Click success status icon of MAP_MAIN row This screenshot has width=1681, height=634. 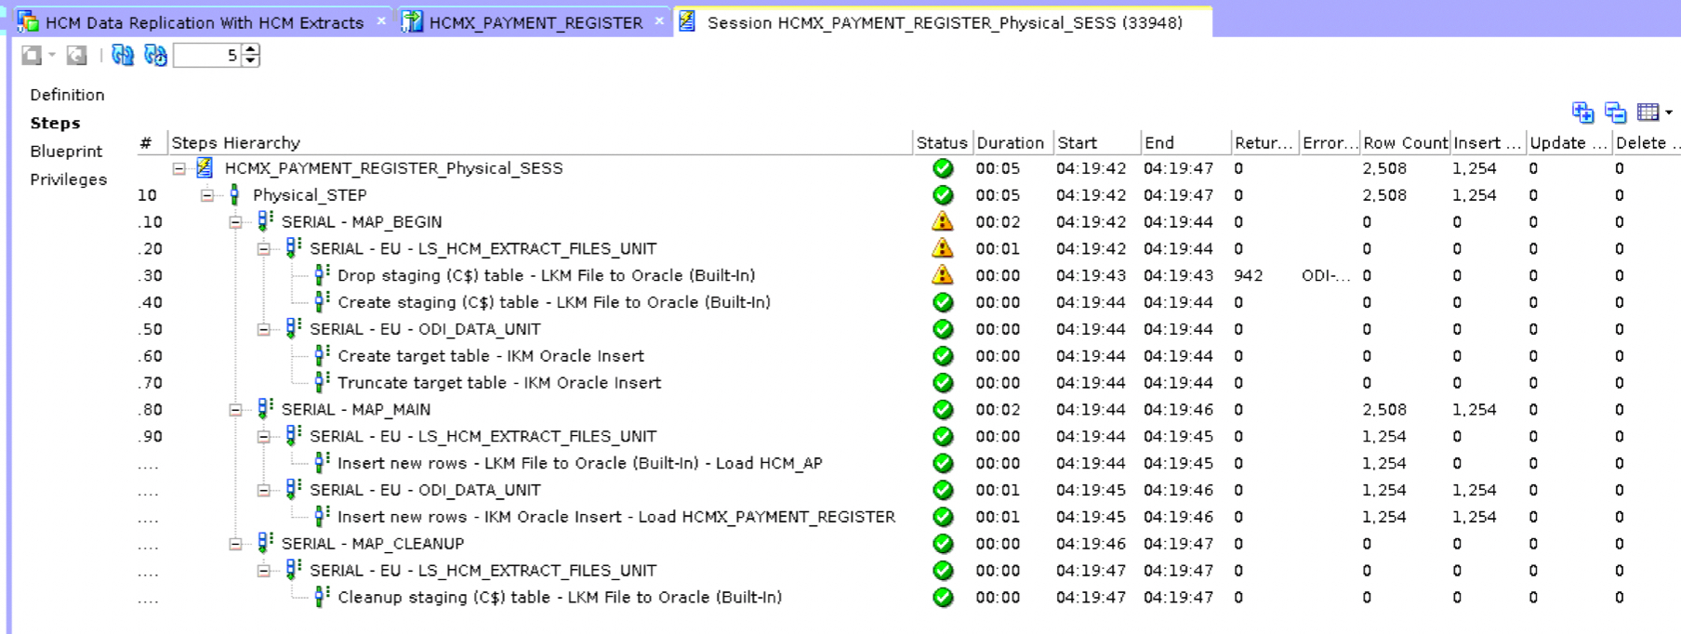coord(943,410)
